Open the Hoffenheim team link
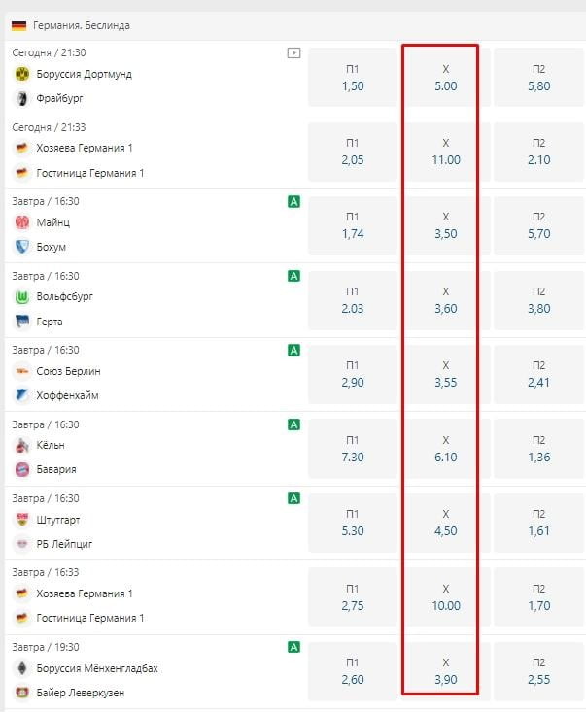 tap(67, 395)
